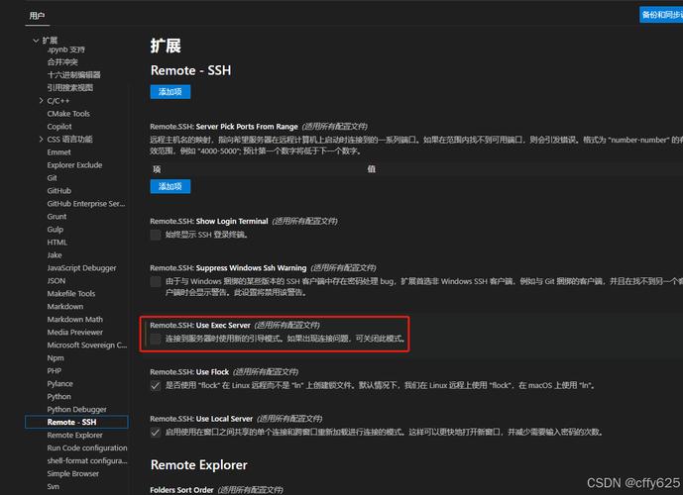Click the Server Pick Ports From Range setting title

[x=224, y=127]
